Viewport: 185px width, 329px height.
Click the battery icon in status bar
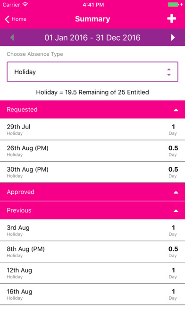[173, 4]
